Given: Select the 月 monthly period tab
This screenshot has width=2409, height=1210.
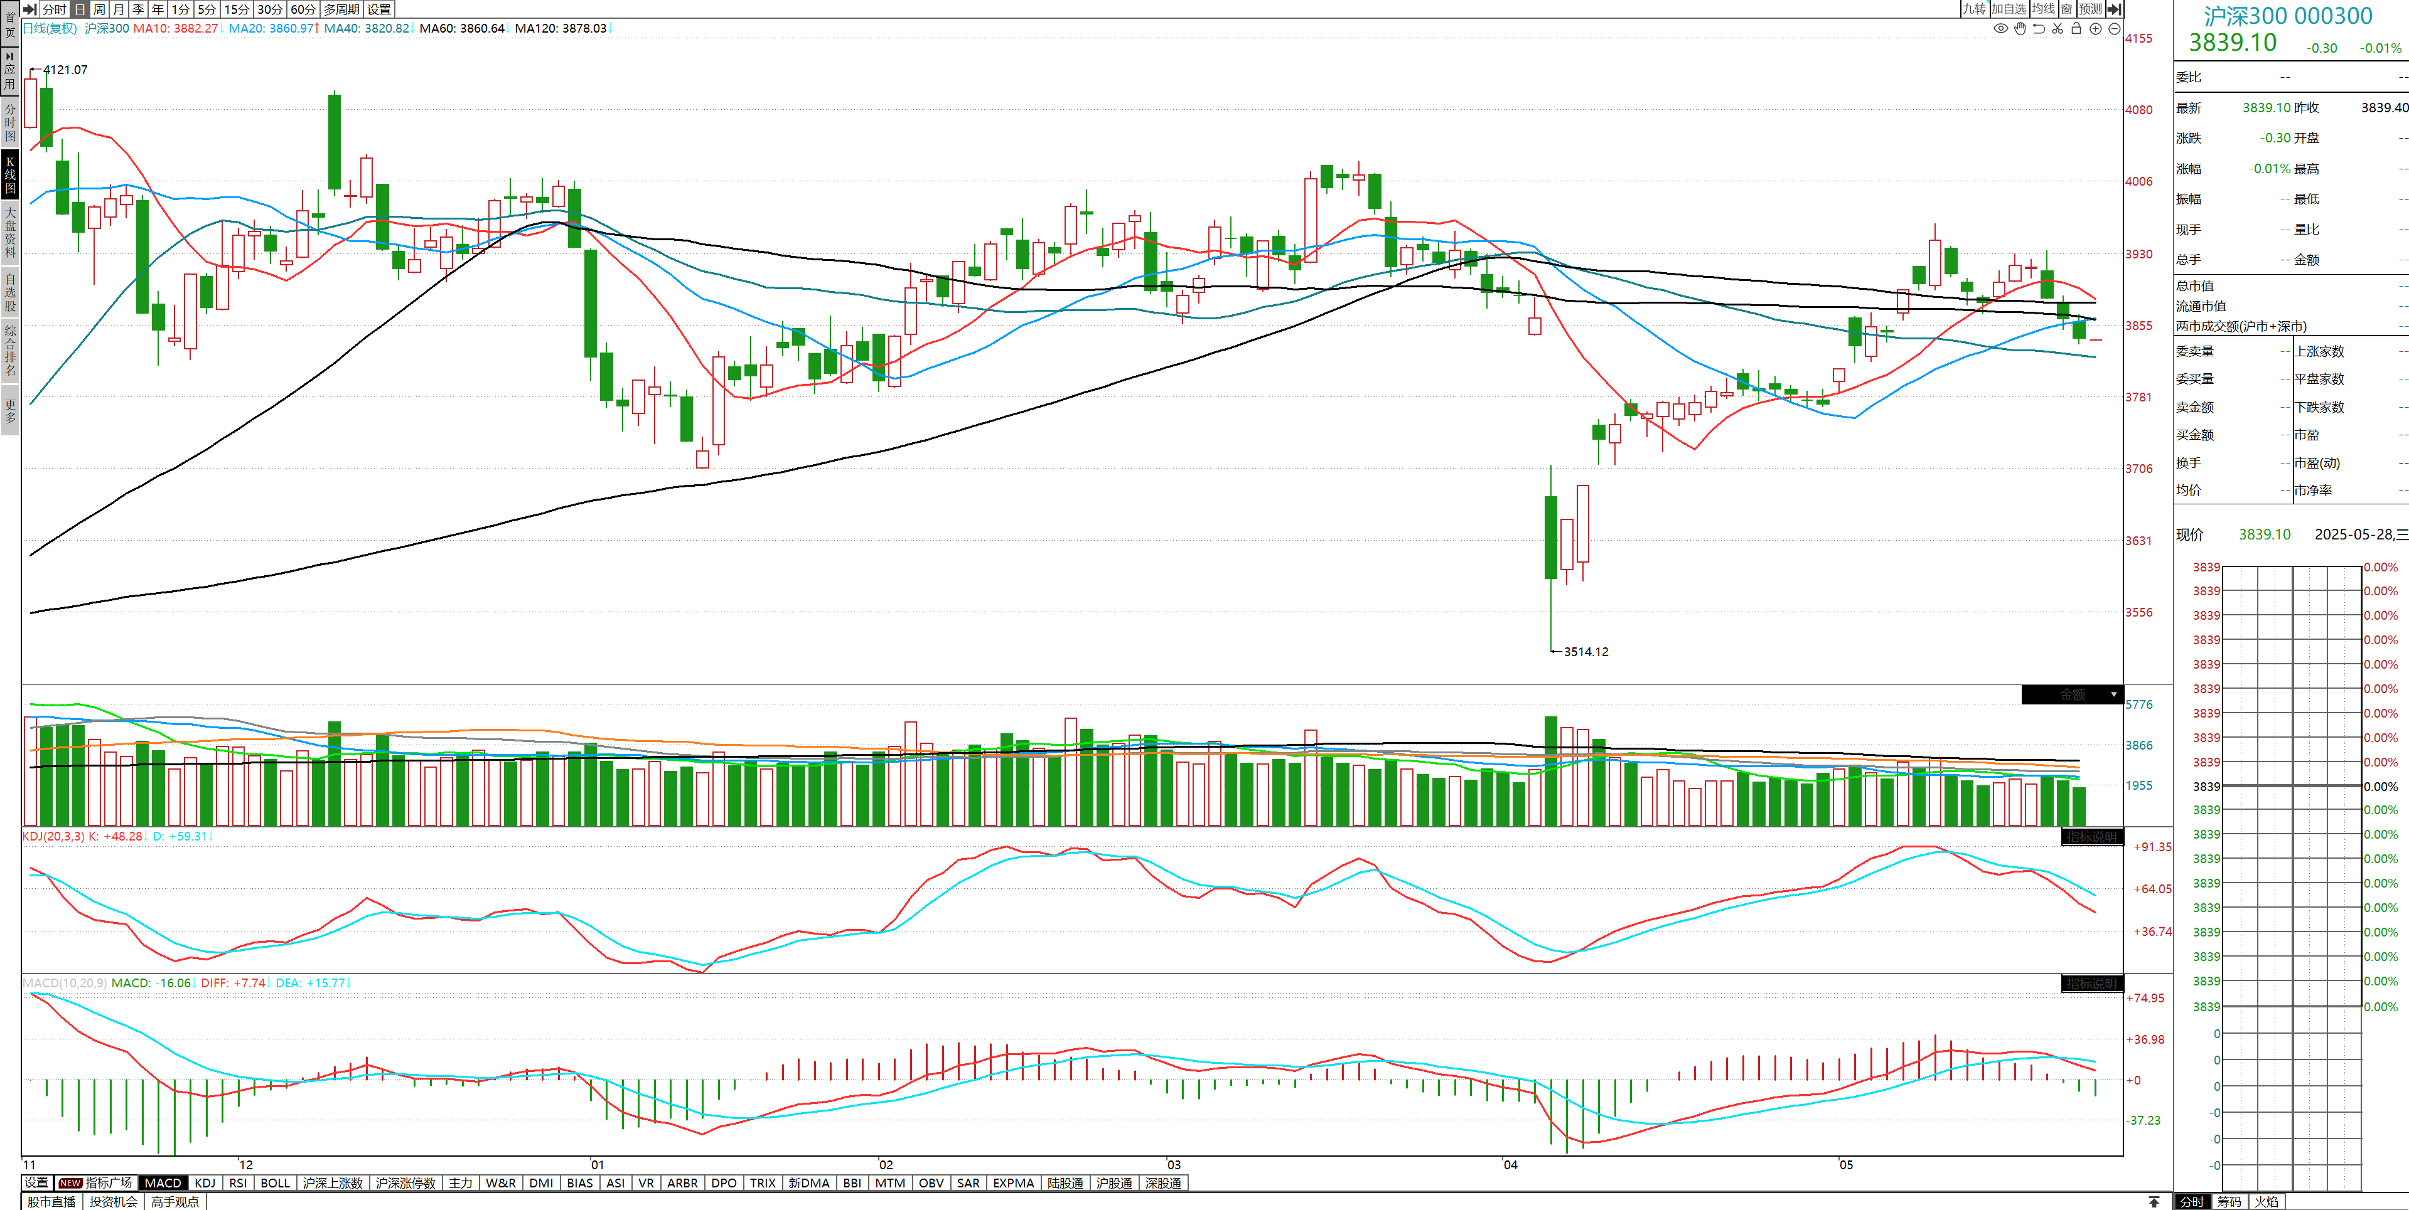Looking at the screenshot, I should tap(119, 8).
